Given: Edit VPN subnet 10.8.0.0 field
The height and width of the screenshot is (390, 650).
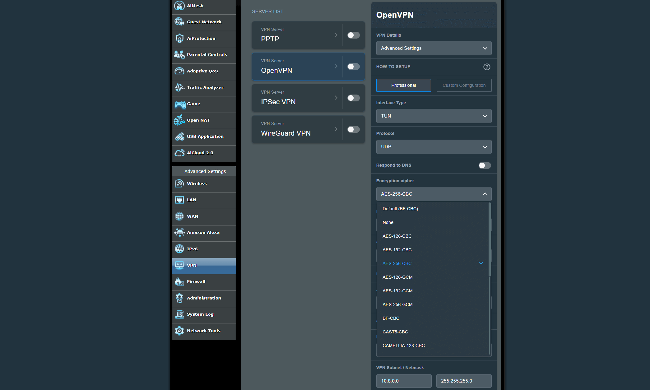Looking at the screenshot, I should pos(404,381).
